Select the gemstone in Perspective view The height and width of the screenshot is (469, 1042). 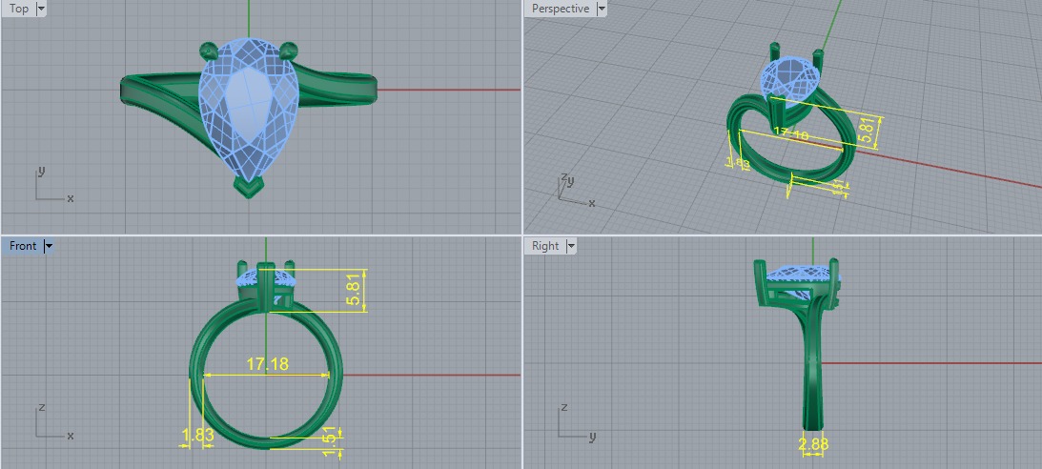point(789,78)
